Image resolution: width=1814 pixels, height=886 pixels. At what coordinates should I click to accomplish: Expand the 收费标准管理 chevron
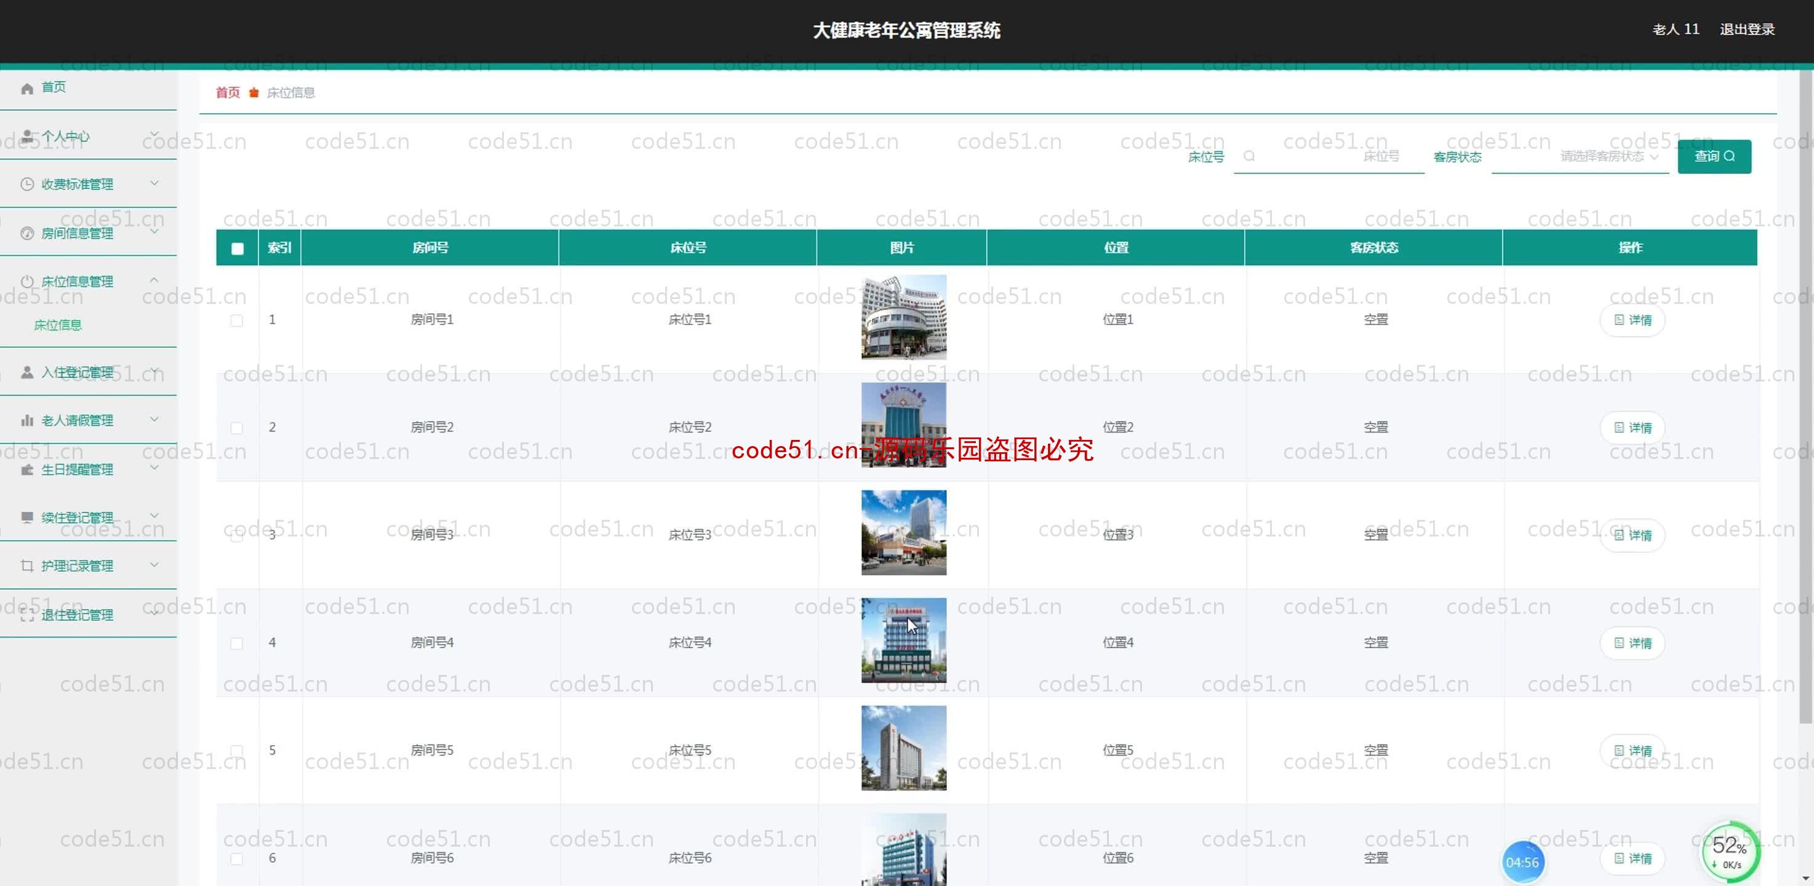pos(154,183)
